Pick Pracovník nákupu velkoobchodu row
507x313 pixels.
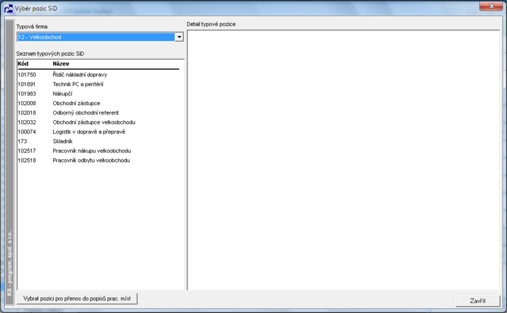click(x=98, y=150)
